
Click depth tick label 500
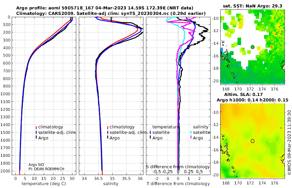[6, 55]
